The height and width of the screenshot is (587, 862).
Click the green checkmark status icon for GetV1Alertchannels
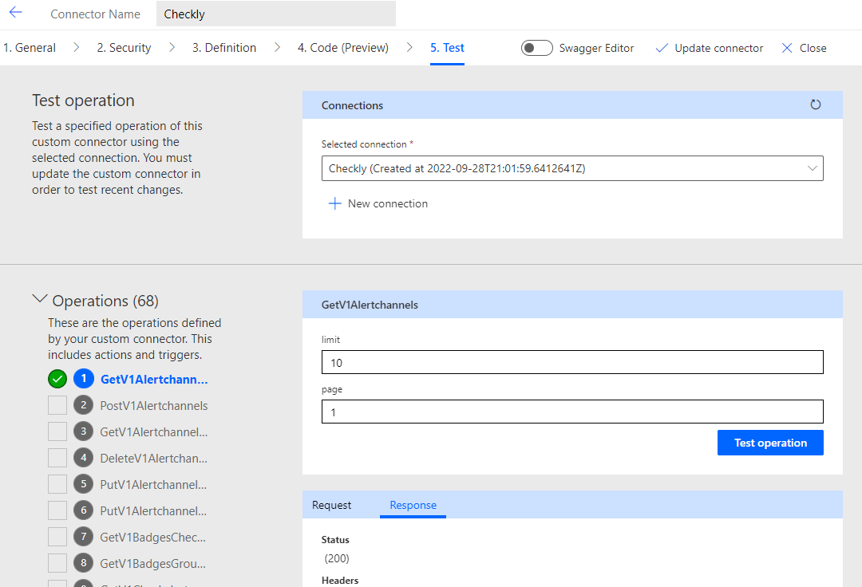(x=57, y=379)
